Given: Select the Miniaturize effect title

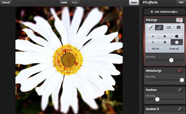Looking at the screenshot, I should [x=154, y=71].
